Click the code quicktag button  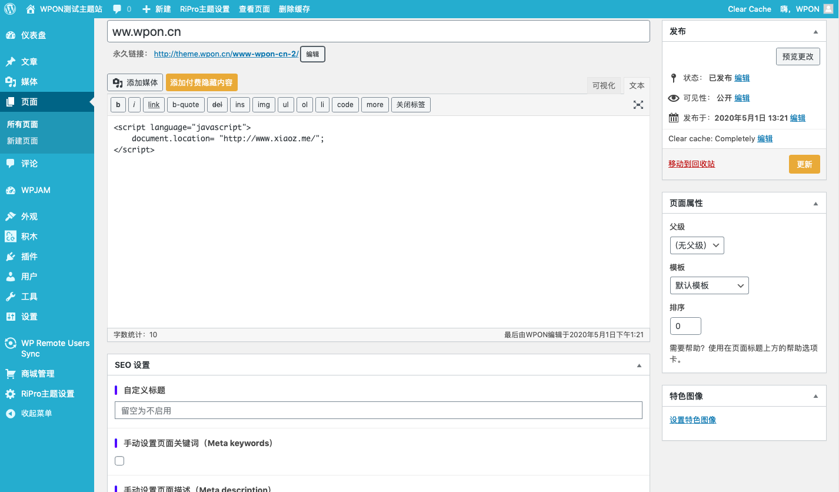click(345, 105)
